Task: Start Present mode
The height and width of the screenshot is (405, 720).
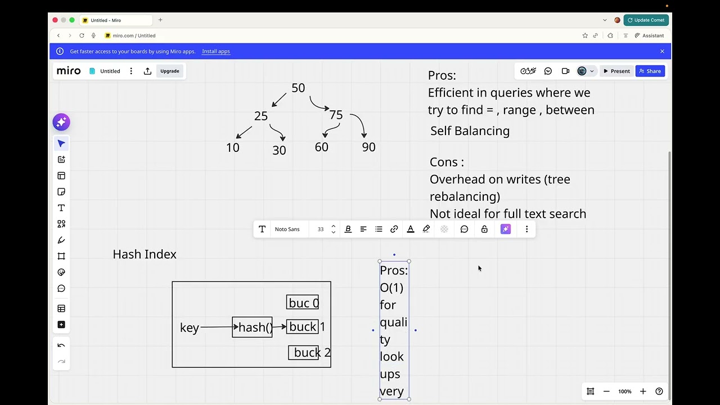Action: (x=616, y=71)
